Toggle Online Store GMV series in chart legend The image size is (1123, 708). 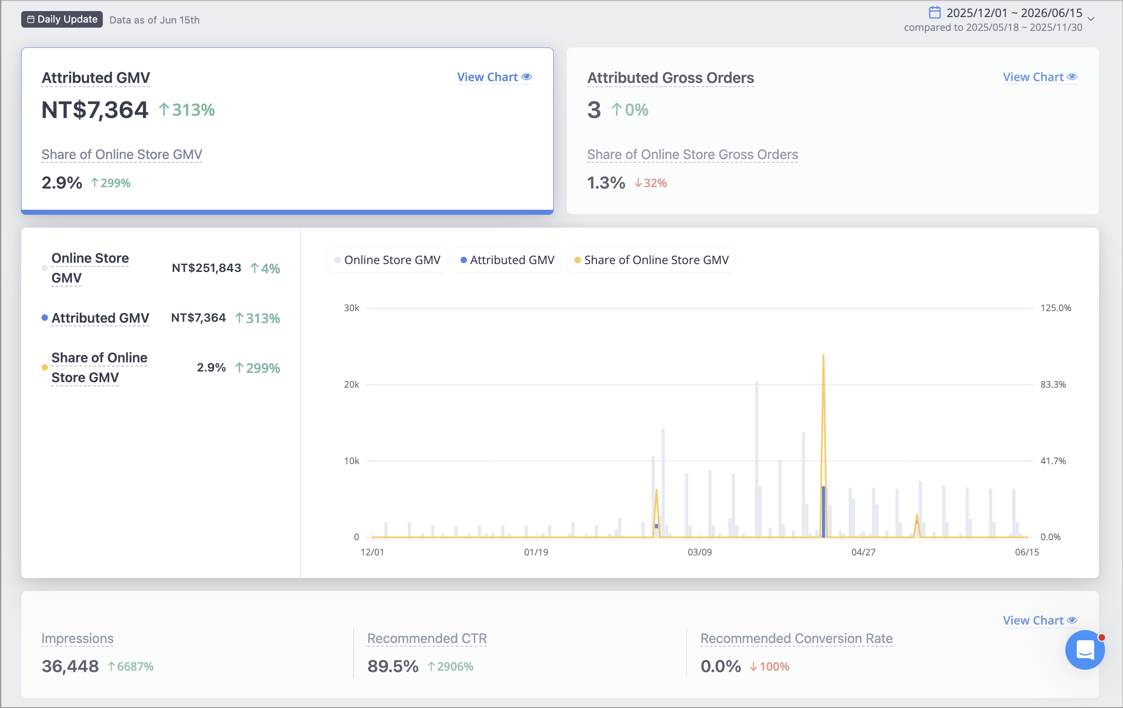coord(387,260)
